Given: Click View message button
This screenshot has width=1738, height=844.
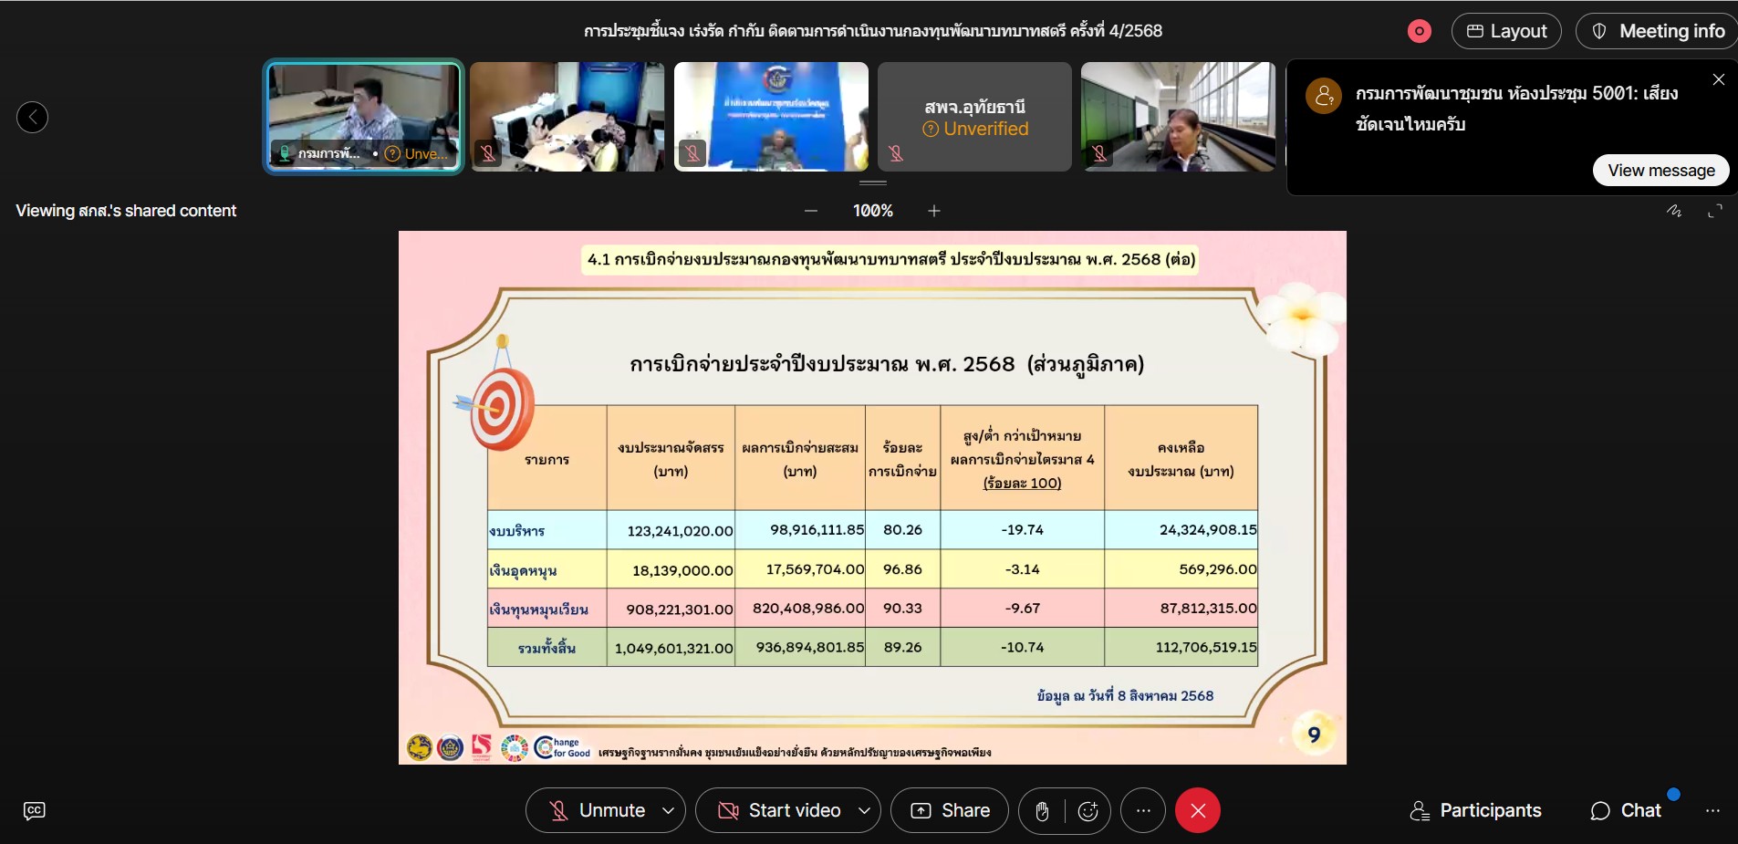Looking at the screenshot, I should [1660, 171].
